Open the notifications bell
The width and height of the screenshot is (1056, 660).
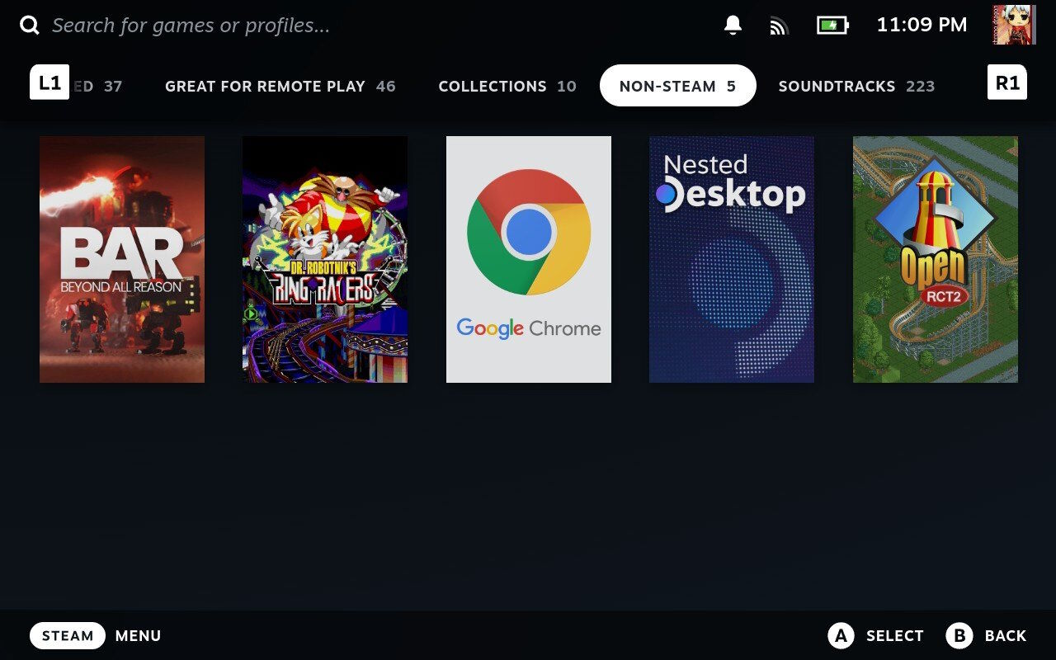click(733, 26)
